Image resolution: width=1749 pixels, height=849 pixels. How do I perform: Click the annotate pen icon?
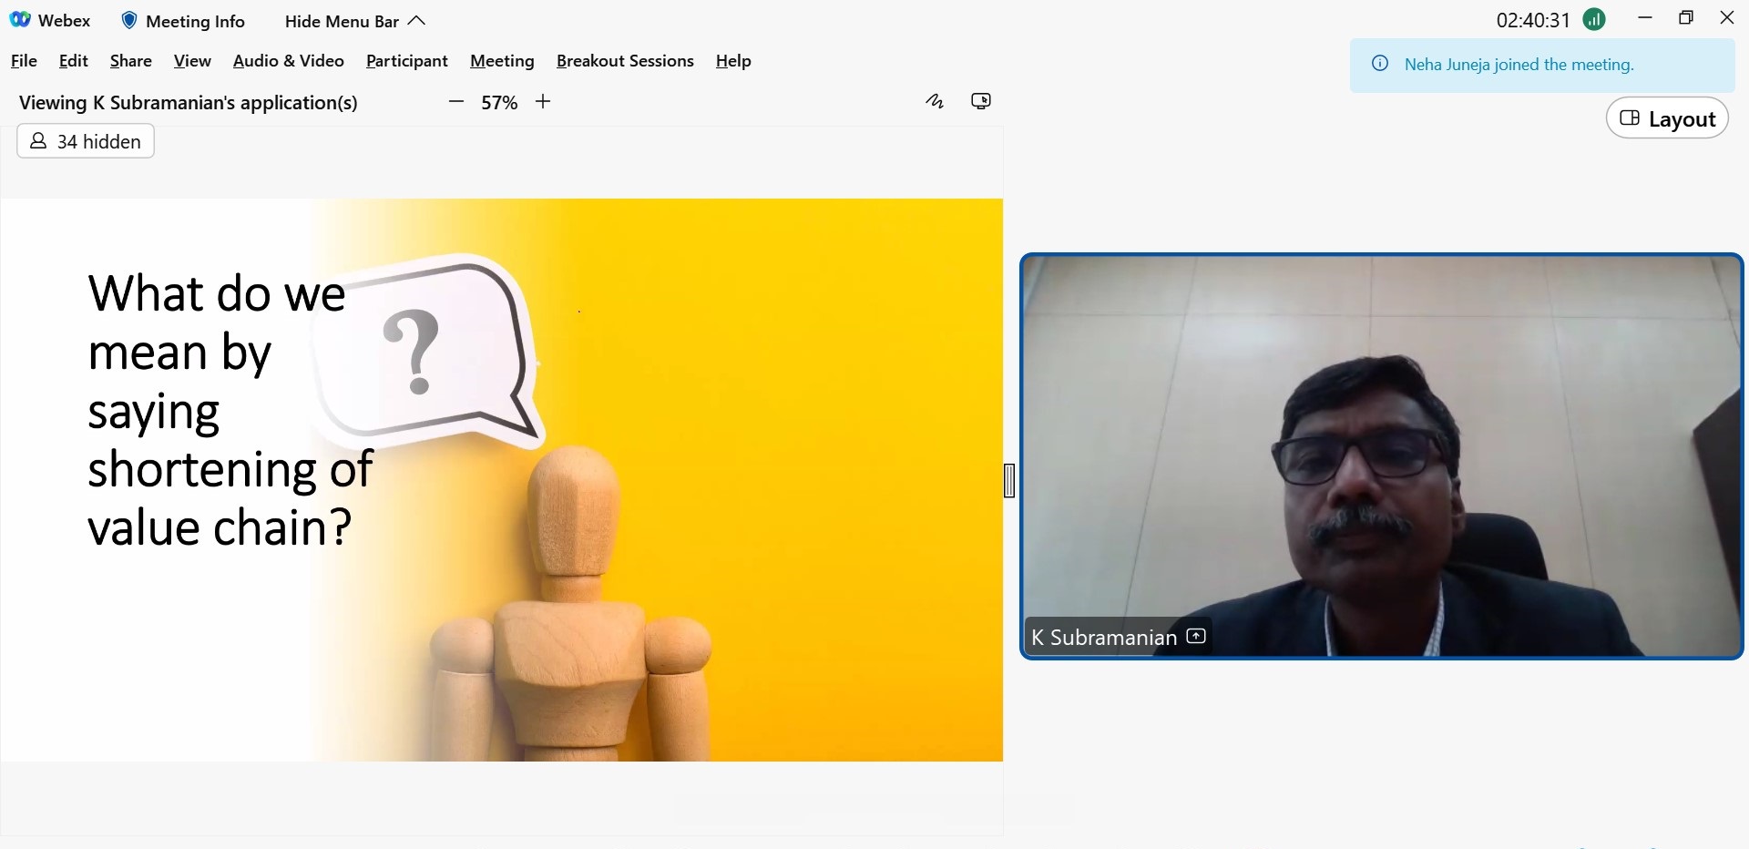pos(935,102)
